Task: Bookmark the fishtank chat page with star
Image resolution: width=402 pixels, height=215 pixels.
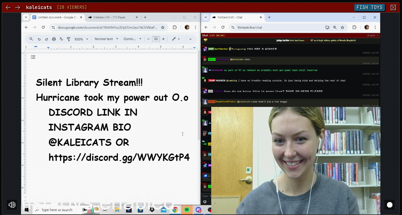Action: (342, 27)
